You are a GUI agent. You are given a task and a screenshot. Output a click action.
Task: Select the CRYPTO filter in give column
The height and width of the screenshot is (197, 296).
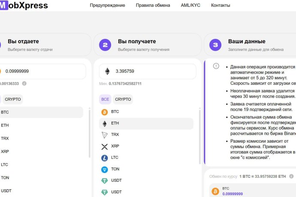coord(12,99)
